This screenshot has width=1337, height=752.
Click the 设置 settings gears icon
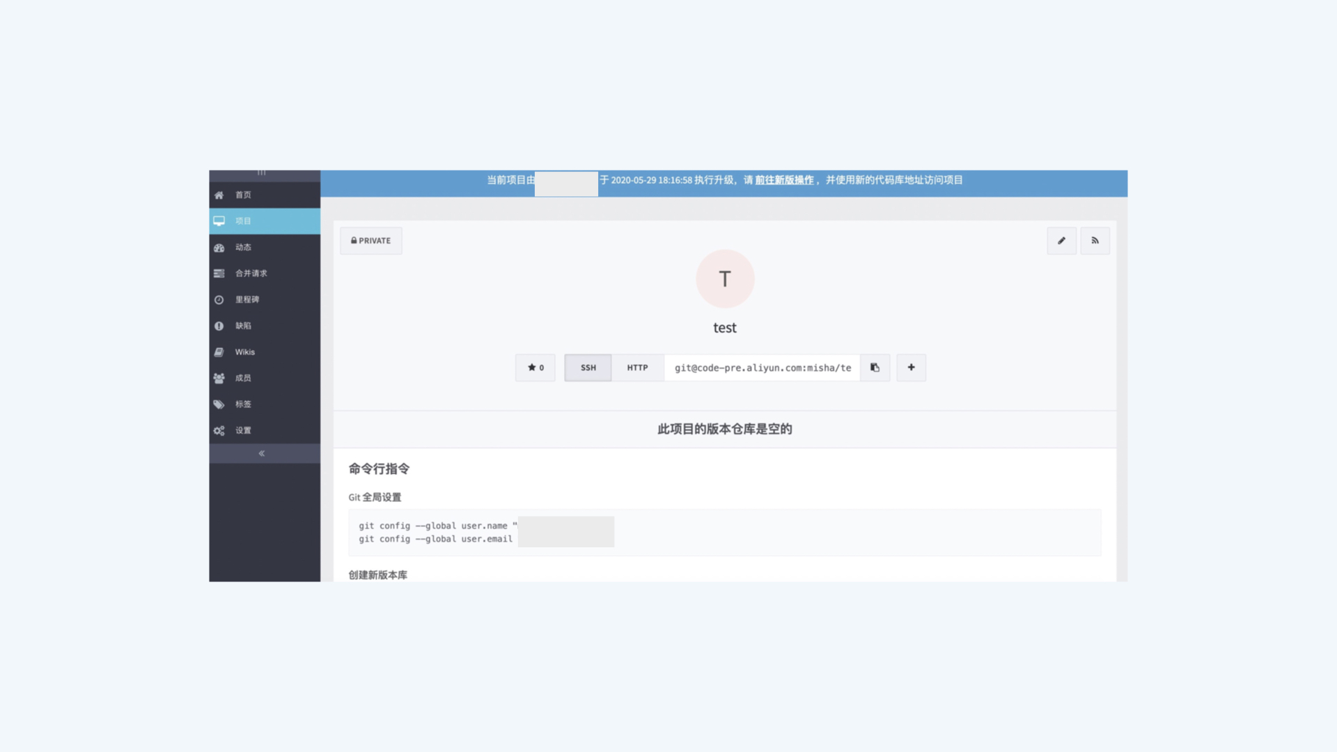click(x=219, y=430)
